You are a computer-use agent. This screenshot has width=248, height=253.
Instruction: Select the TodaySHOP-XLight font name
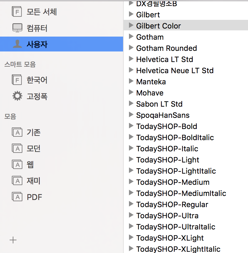click(x=170, y=238)
